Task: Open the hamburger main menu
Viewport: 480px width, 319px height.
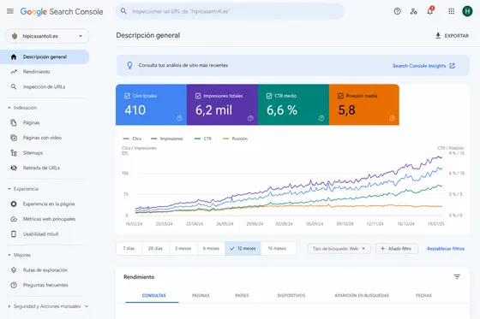Action: point(10,11)
